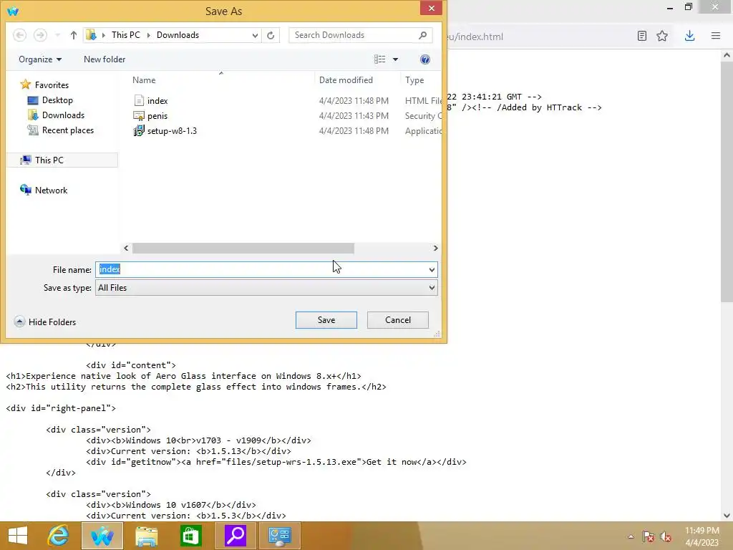Open the Organize menu
The height and width of the screenshot is (550, 733).
coord(40,59)
